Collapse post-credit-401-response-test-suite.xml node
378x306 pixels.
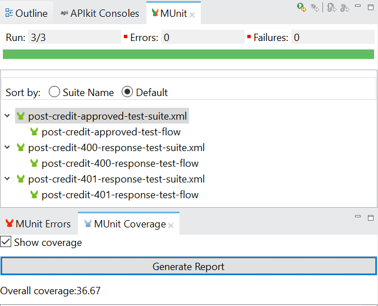pyautogui.click(x=7, y=179)
